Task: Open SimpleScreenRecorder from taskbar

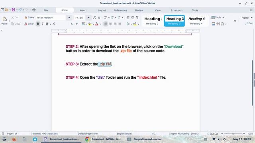Action: [144, 139]
